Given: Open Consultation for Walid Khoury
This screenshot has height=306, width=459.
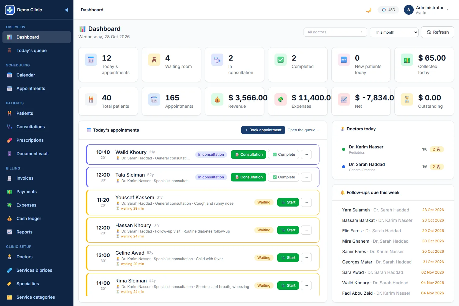Looking at the screenshot, I should coord(248,155).
